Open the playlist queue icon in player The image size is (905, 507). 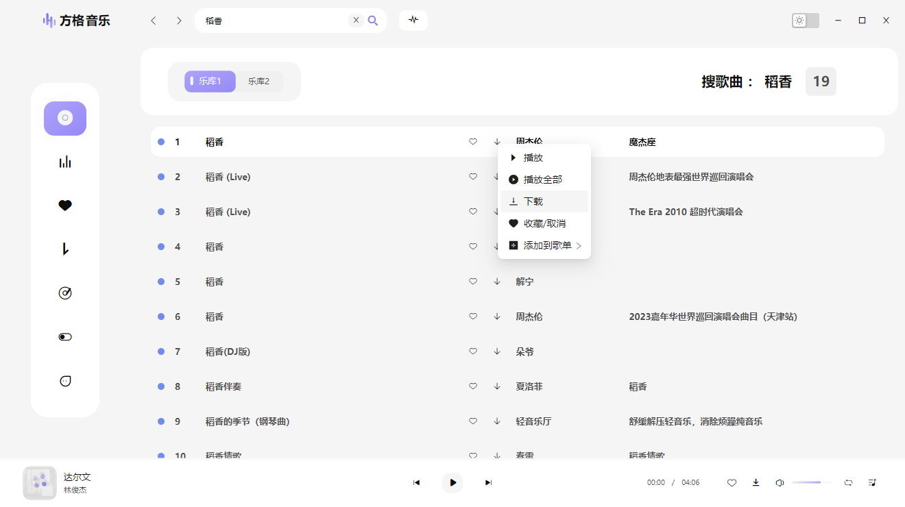pos(872,482)
